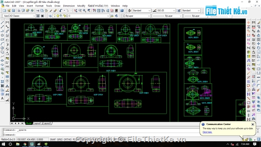Click the Help question mark icon
The width and height of the screenshot is (261, 147).
(122, 11)
